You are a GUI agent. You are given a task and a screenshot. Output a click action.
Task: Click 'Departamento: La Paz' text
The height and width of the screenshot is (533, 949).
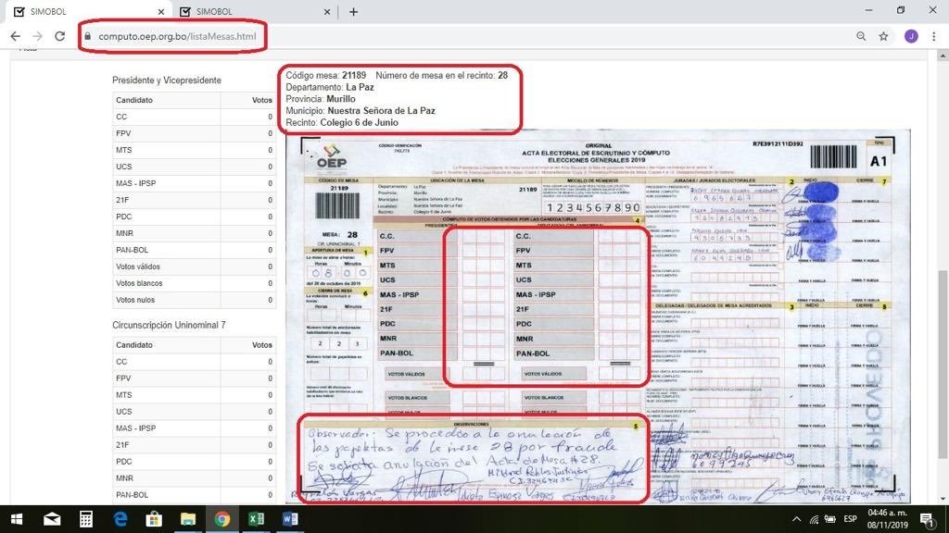(x=330, y=87)
